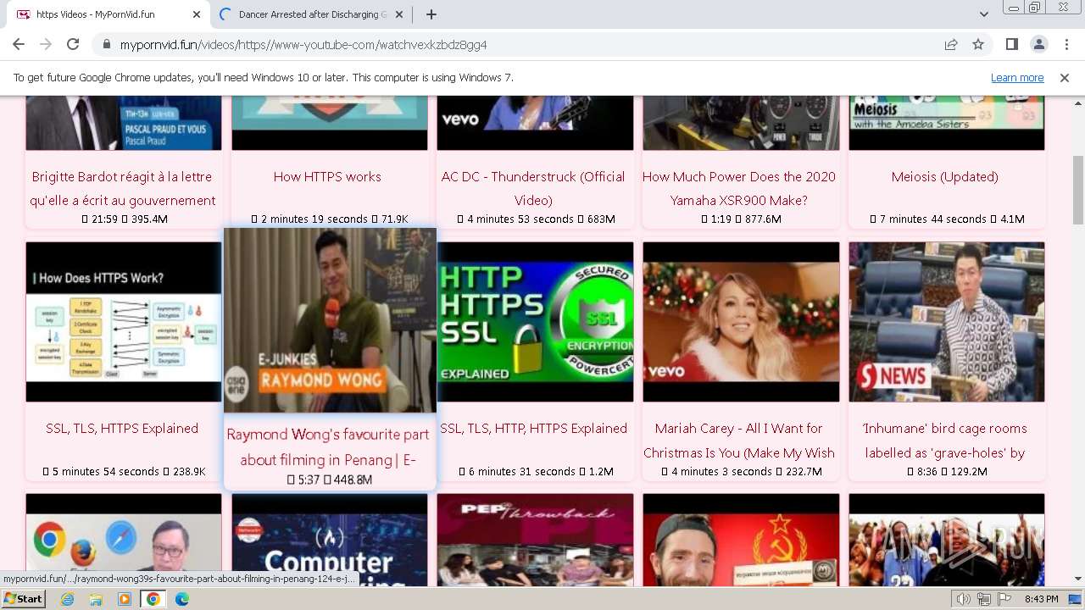Dismiss the Chrome update notification bar
This screenshot has height=610, width=1085.
1065,77
